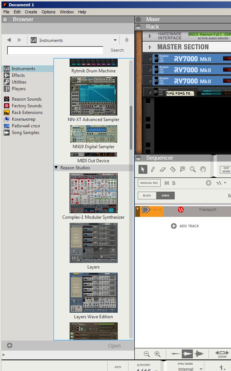231x371 pixels.
Task: Click the horizontal ZOOM arrows control
Action: tap(222, 352)
